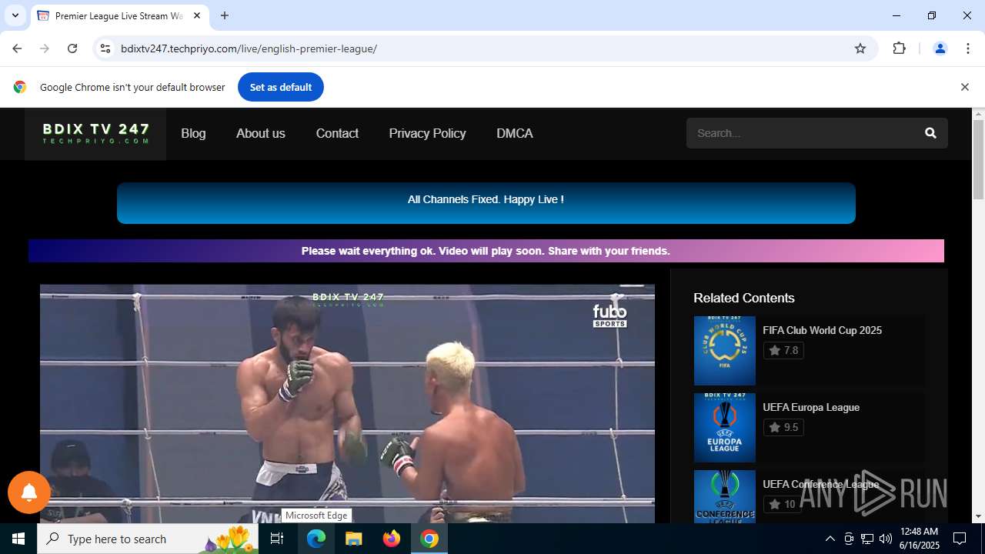Open the DMCA menu item
Image resolution: width=985 pixels, height=554 pixels.
(515, 133)
